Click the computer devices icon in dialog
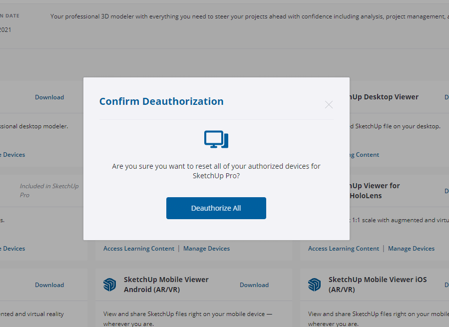 [x=216, y=139]
